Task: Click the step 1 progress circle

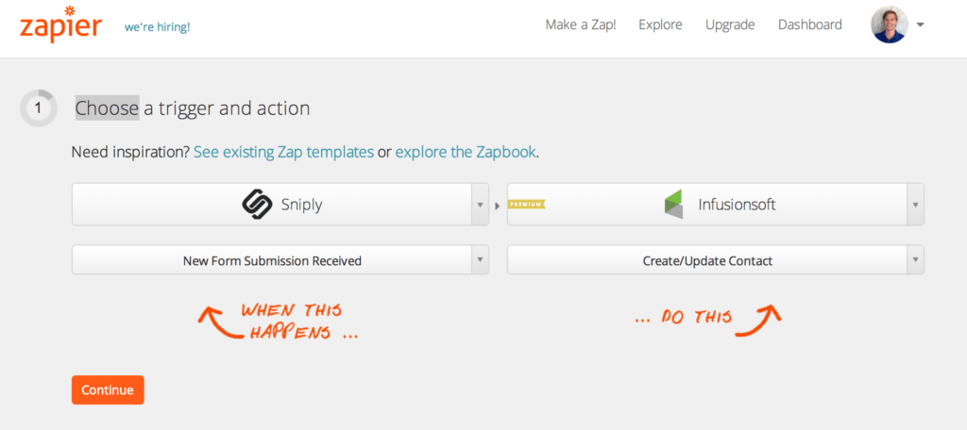Action: (38, 108)
